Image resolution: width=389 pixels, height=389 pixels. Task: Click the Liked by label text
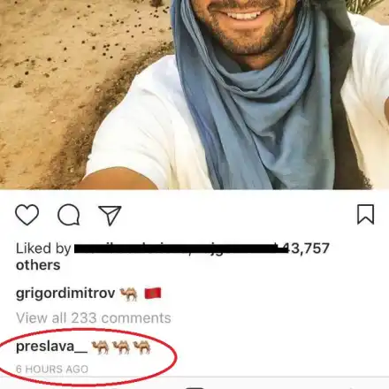[x=43, y=249]
